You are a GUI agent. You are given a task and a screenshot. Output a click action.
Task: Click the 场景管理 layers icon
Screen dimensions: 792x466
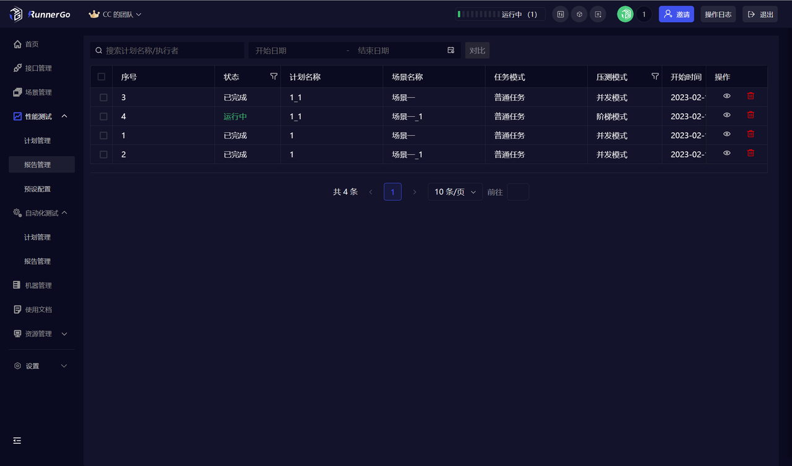(x=17, y=92)
